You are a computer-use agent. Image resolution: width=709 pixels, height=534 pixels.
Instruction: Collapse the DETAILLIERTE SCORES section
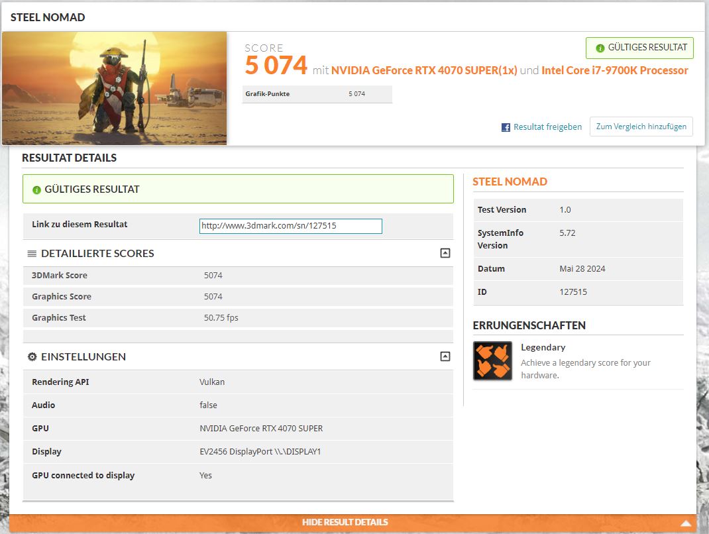[445, 253]
